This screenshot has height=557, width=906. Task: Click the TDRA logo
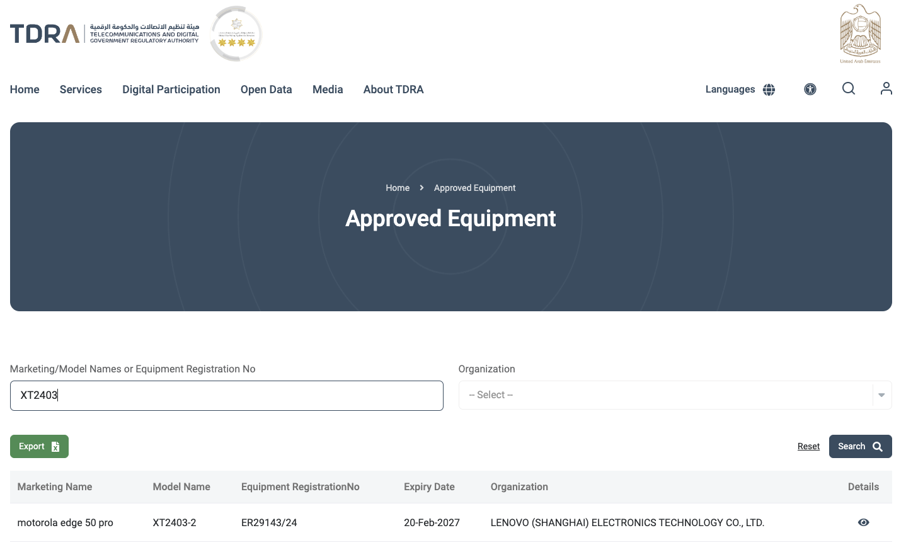coord(105,33)
